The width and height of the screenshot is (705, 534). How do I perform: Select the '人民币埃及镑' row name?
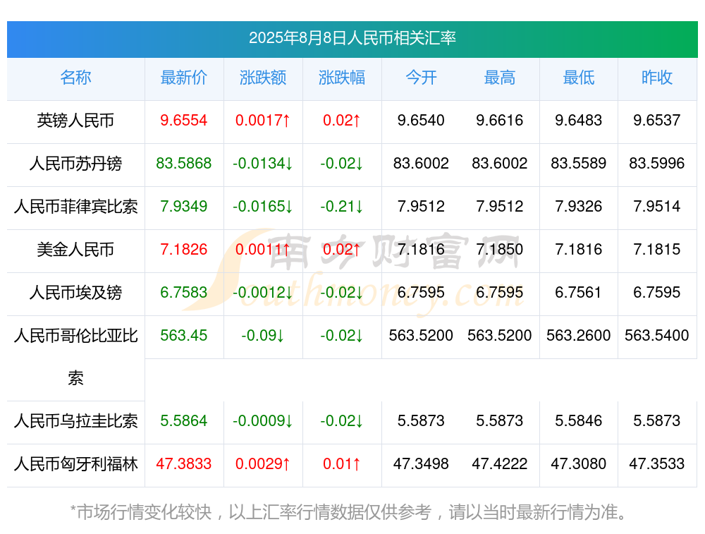click(x=75, y=293)
